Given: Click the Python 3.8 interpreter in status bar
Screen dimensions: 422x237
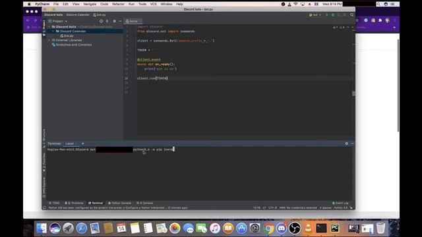Looking at the screenshot, I should [x=341, y=208].
